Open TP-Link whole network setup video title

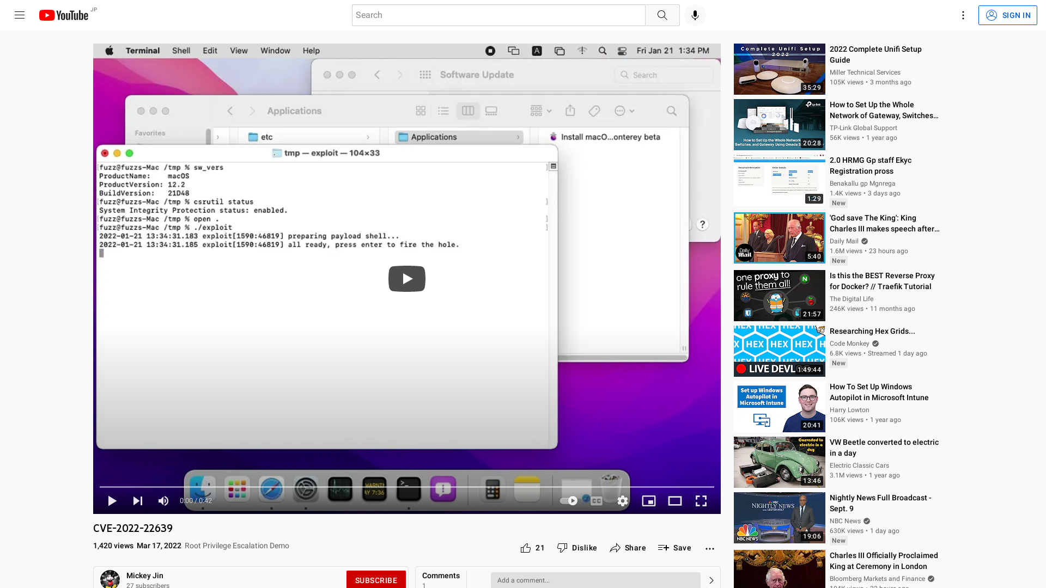tap(884, 110)
